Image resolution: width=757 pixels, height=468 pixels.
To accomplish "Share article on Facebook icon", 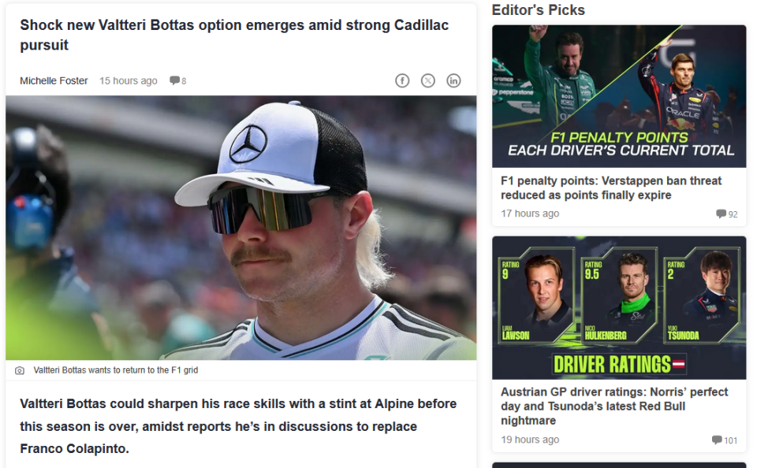I will coord(402,80).
